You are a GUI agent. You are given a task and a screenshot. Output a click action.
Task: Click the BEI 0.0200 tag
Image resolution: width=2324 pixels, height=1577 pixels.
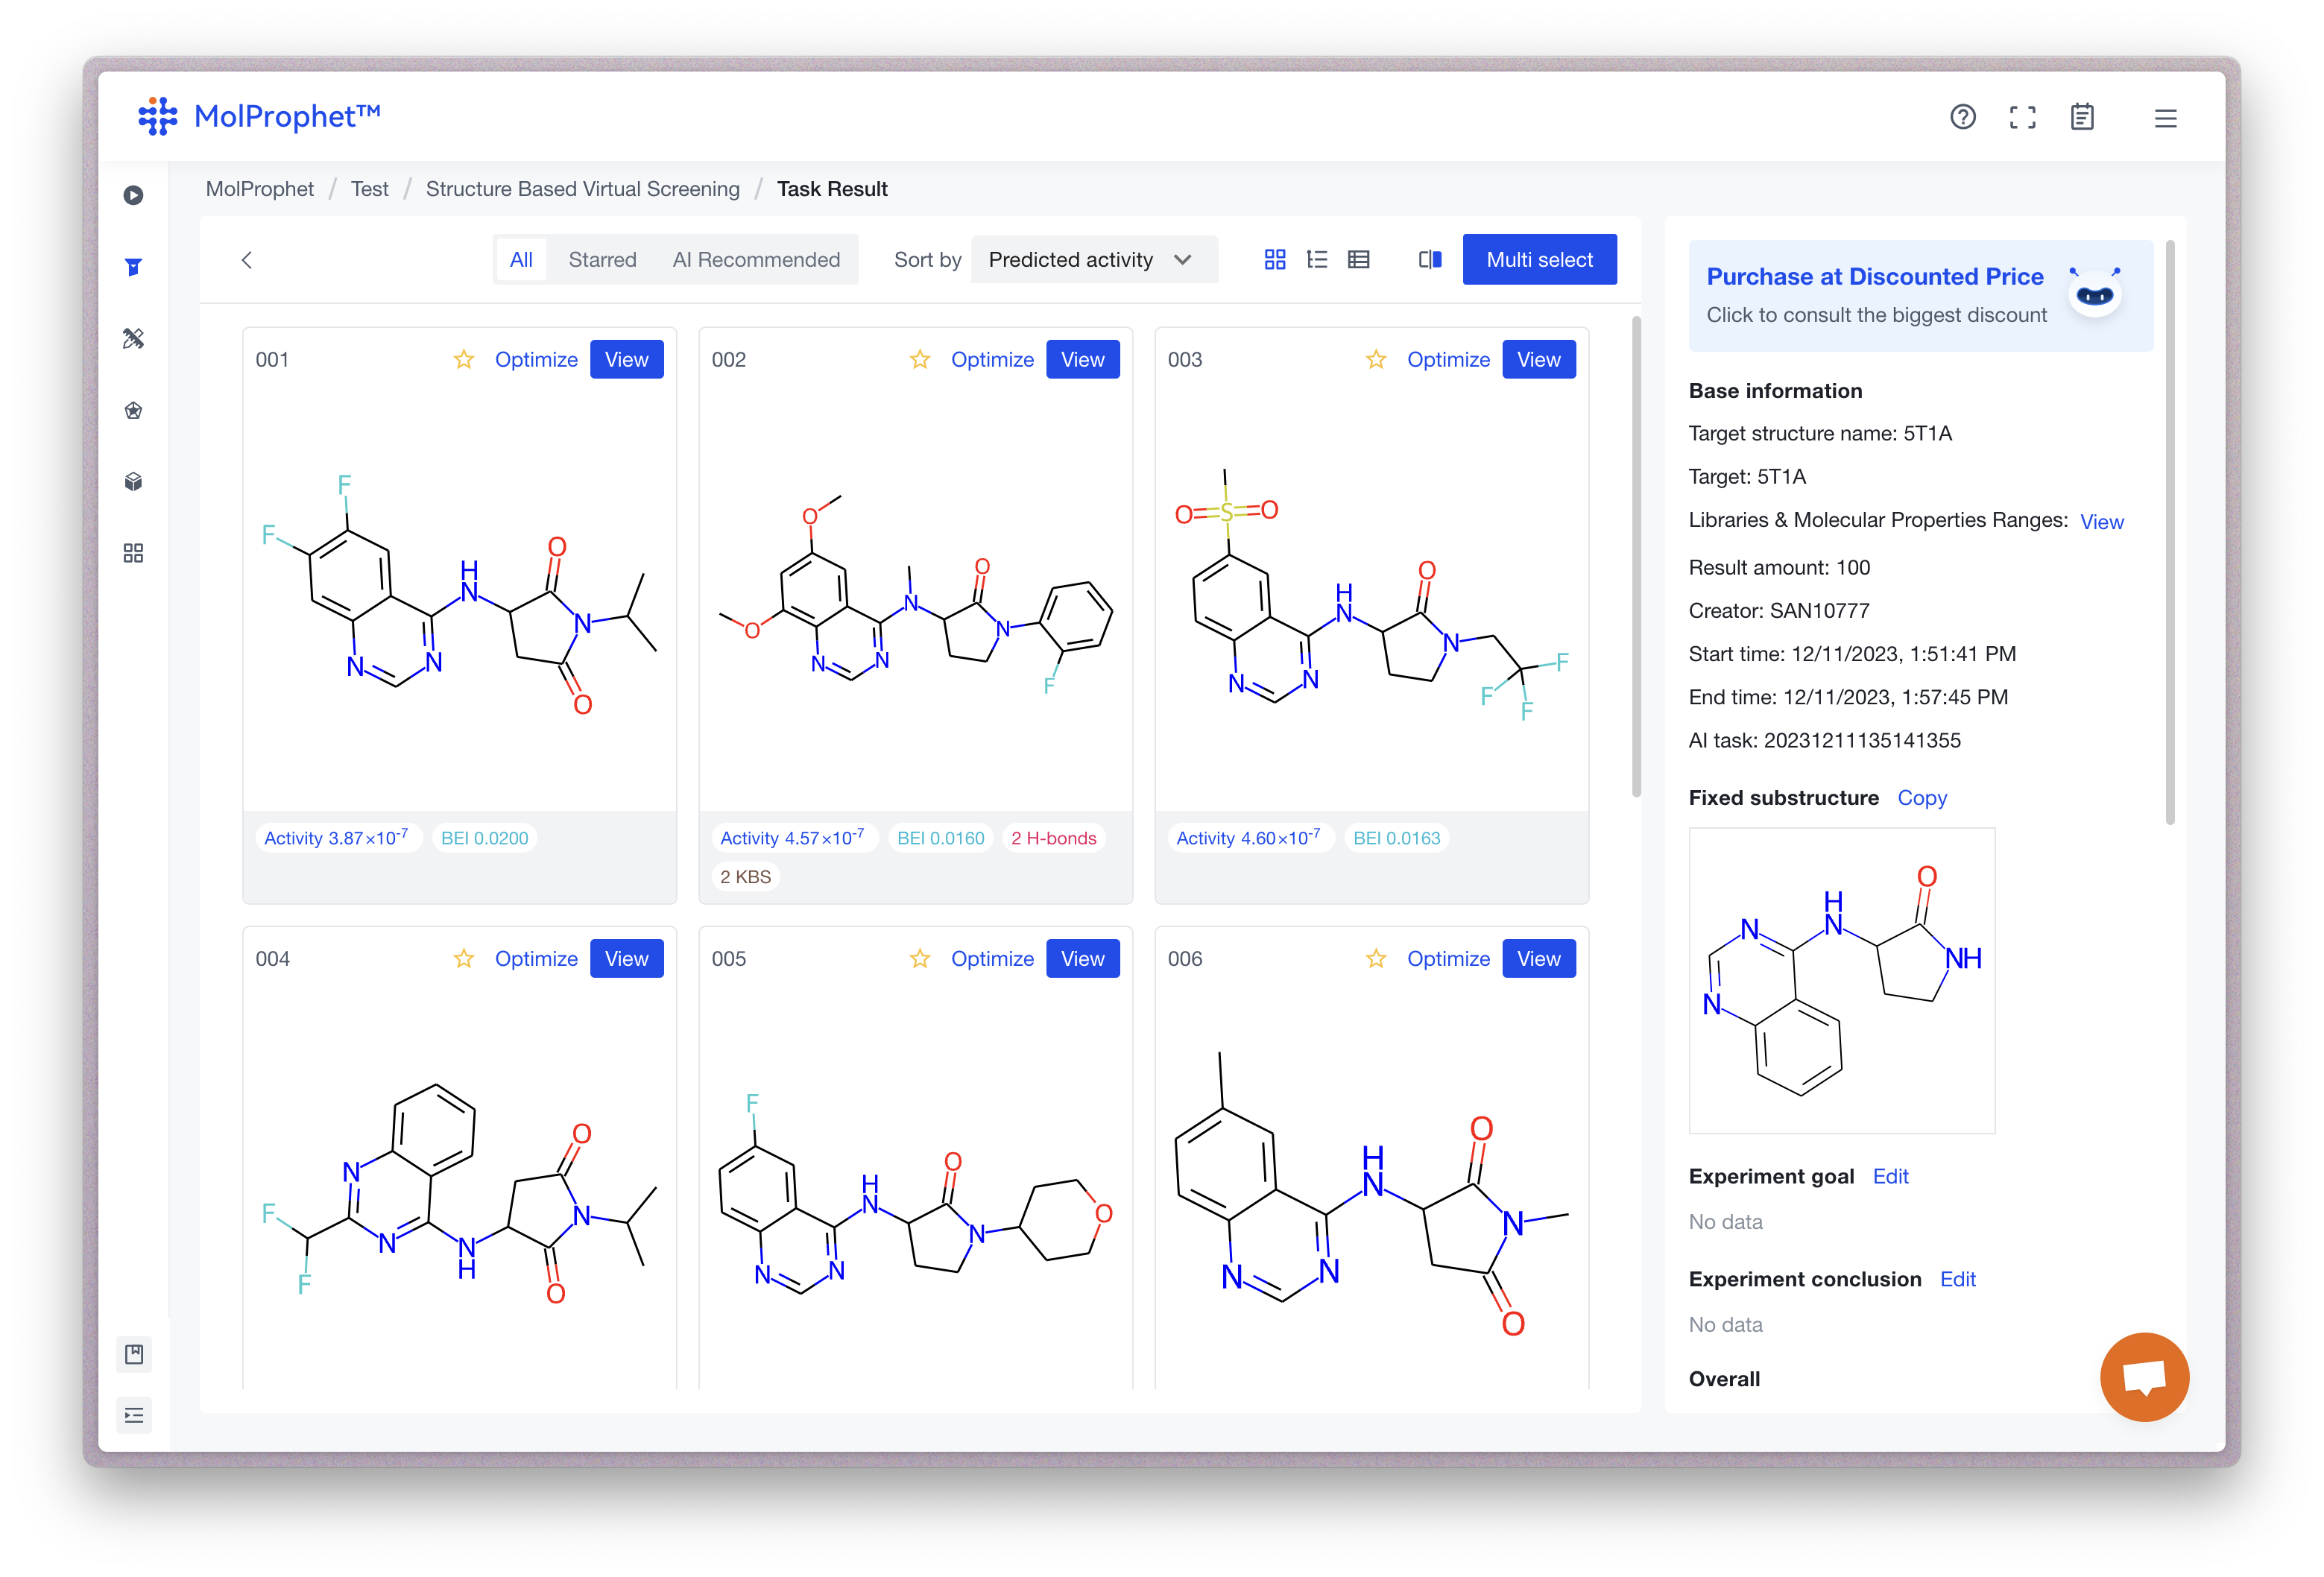[x=484, y=838]
